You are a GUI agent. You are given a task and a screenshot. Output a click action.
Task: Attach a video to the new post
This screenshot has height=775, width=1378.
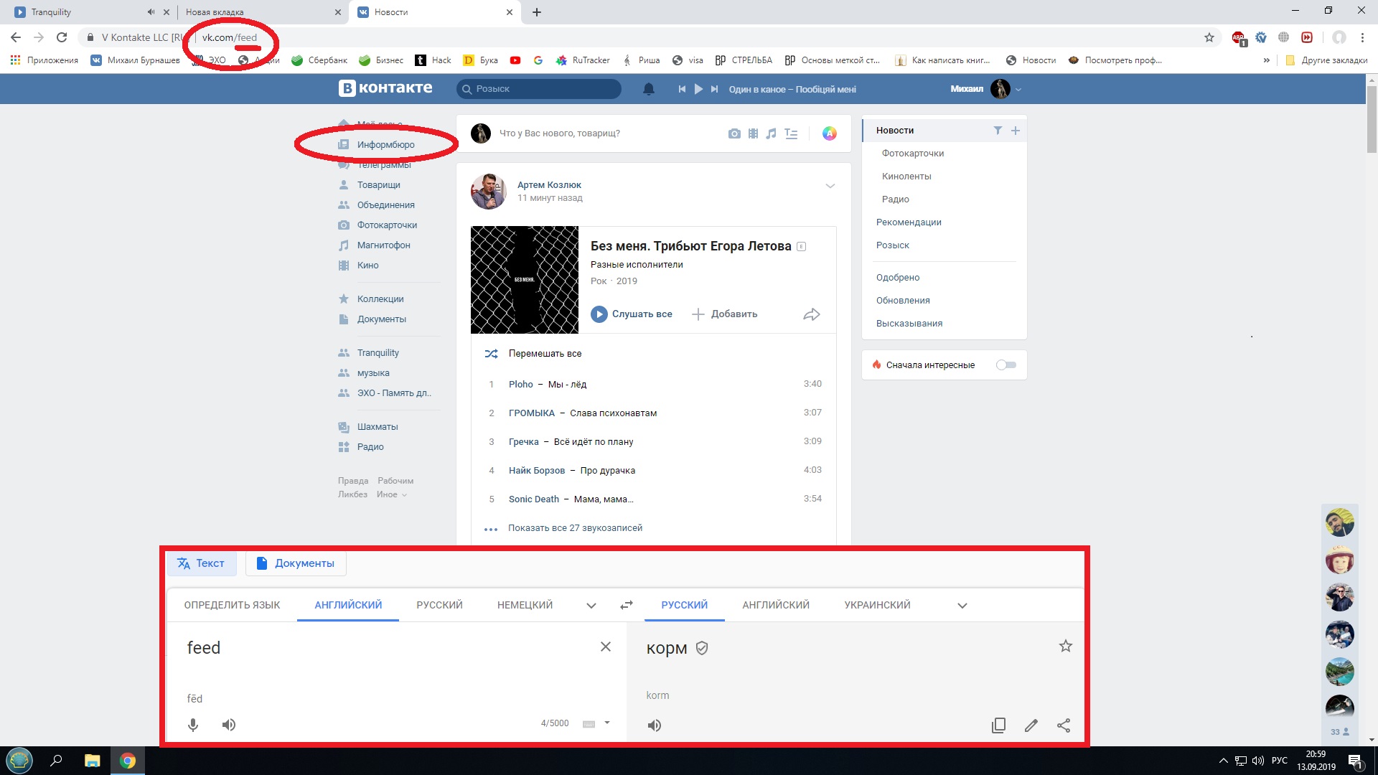pos(753,133)
